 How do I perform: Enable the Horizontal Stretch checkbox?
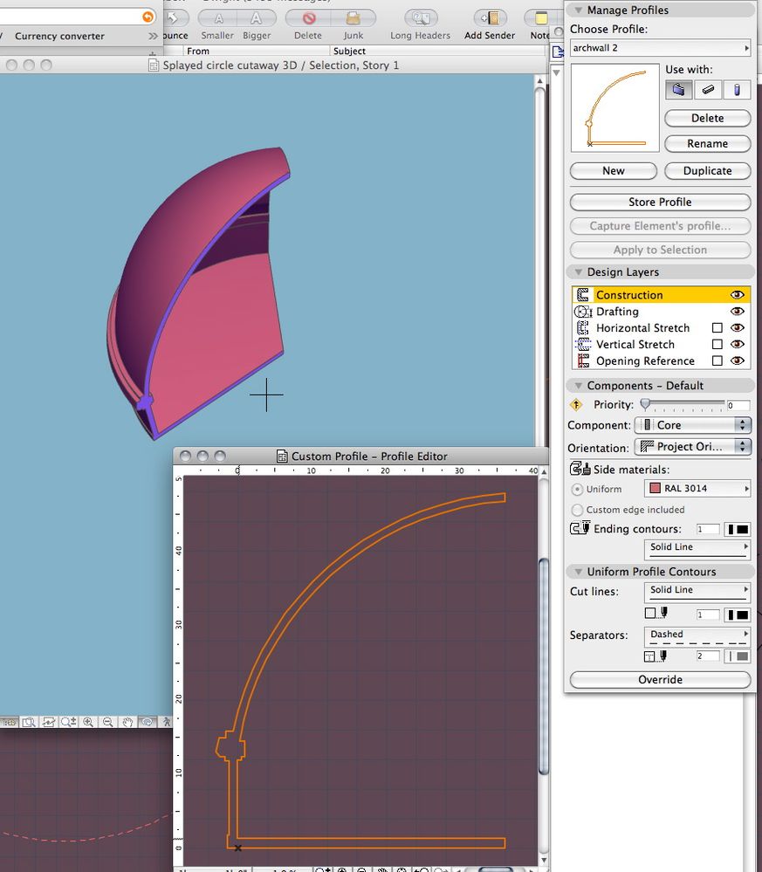[x=717, y=328]
